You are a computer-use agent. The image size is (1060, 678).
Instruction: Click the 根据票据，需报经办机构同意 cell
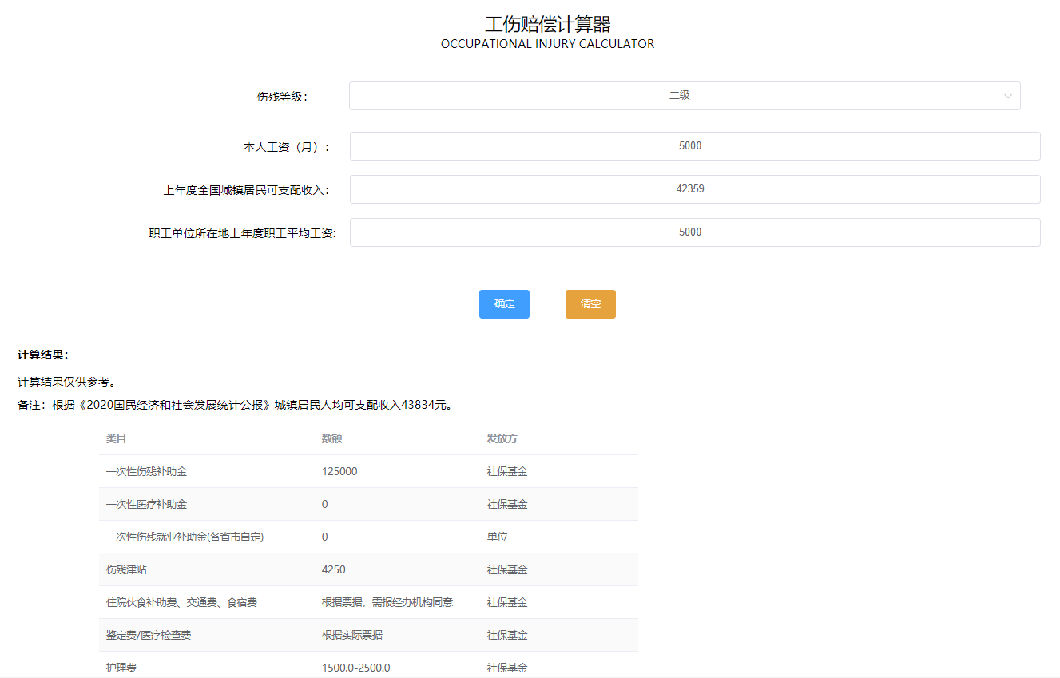[387, 602]
